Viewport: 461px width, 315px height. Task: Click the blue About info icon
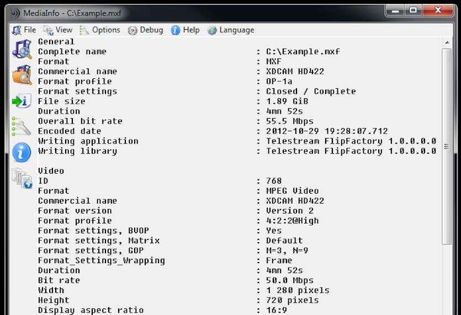click(22, 152)
